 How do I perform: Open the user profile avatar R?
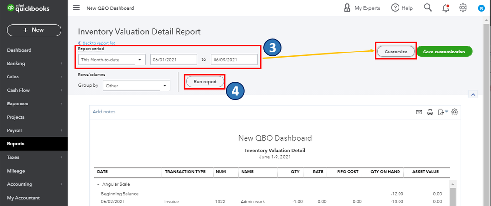pyautogui.click(x=481, y=8)
